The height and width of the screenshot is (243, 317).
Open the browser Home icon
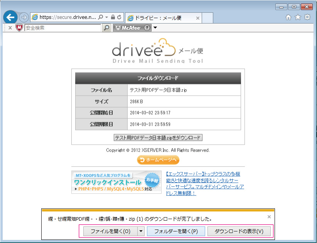288,17
